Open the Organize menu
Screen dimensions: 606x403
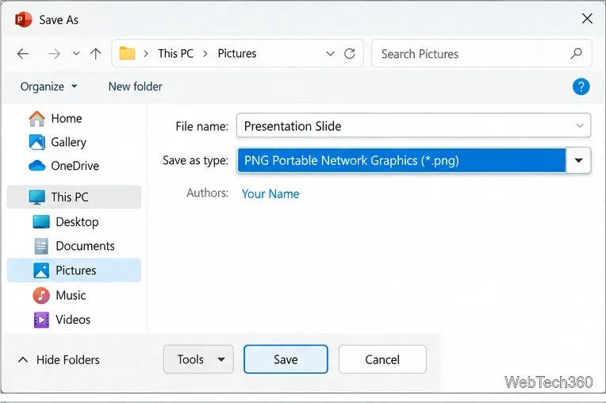tap(48, 86)
